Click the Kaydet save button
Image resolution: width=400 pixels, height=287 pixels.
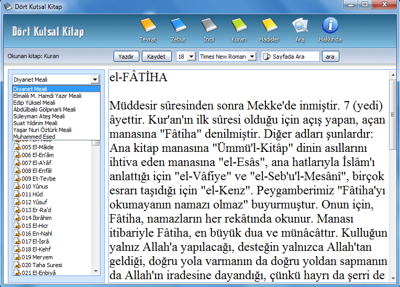157,57
